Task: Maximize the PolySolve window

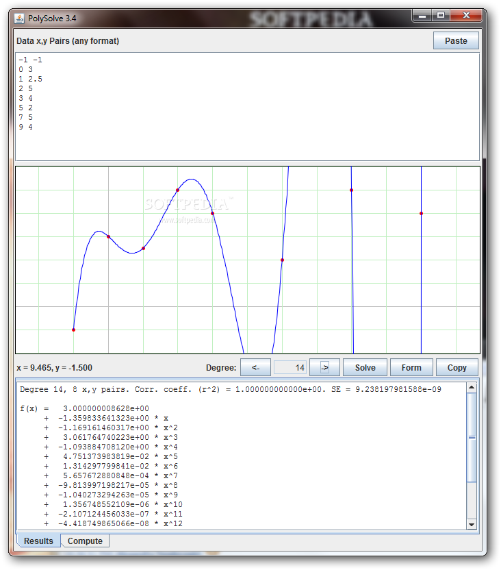Action: tap(441, 16)
